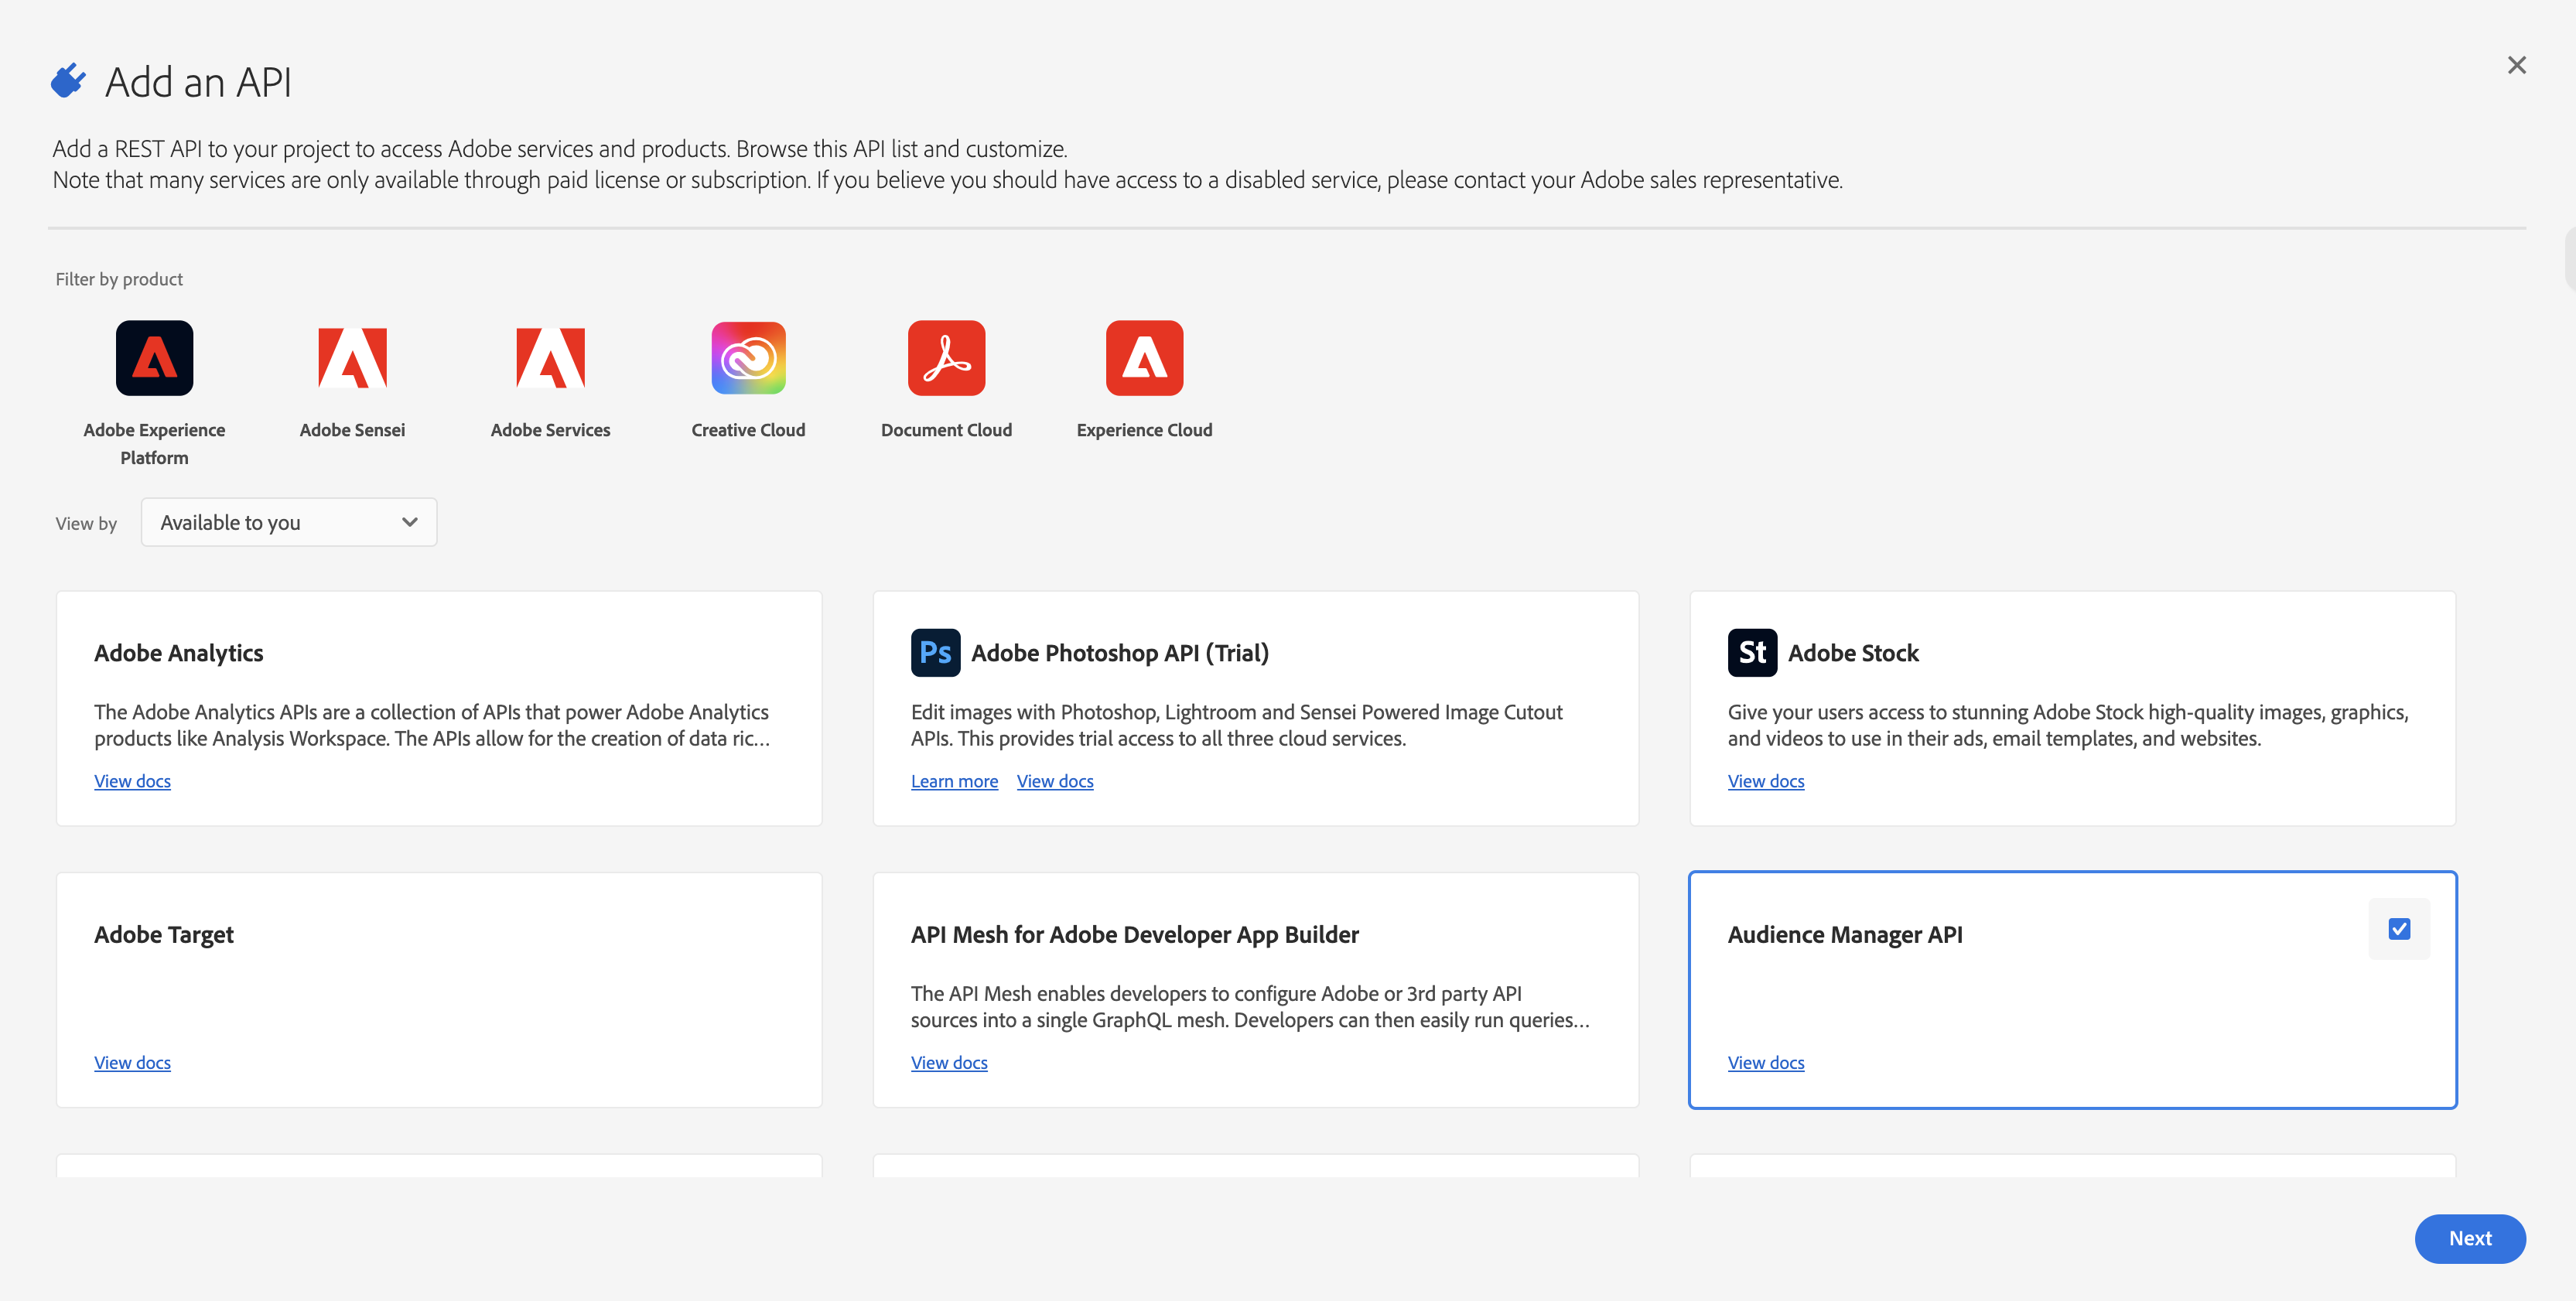Filter by Adobe Experience Platform icon

pos(154,358)
